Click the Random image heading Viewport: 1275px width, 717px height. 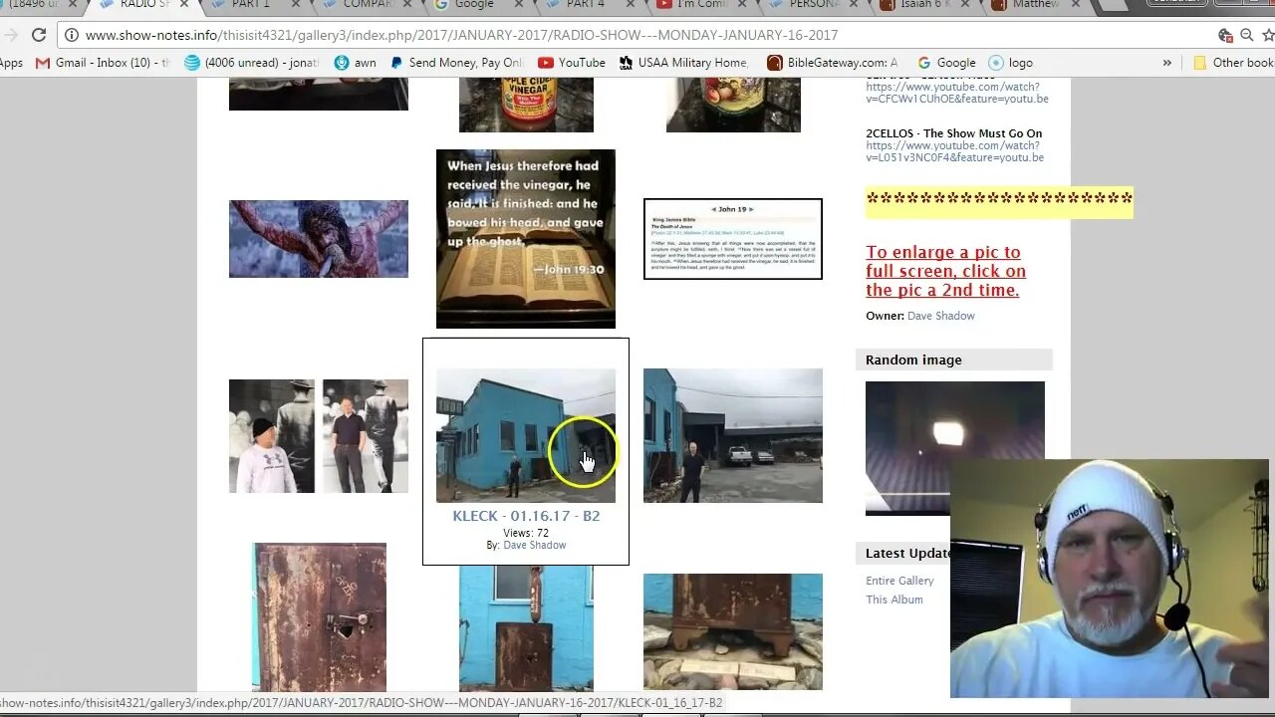point(913,359)
